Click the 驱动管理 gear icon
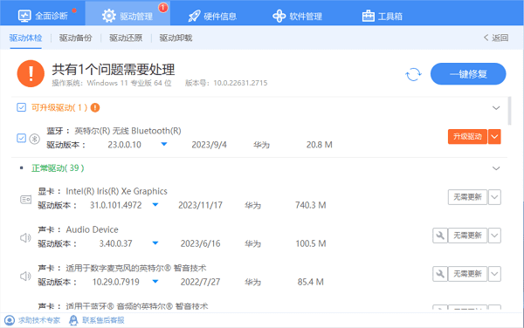This screenshot has height=328, width=524. pos(108,16)
